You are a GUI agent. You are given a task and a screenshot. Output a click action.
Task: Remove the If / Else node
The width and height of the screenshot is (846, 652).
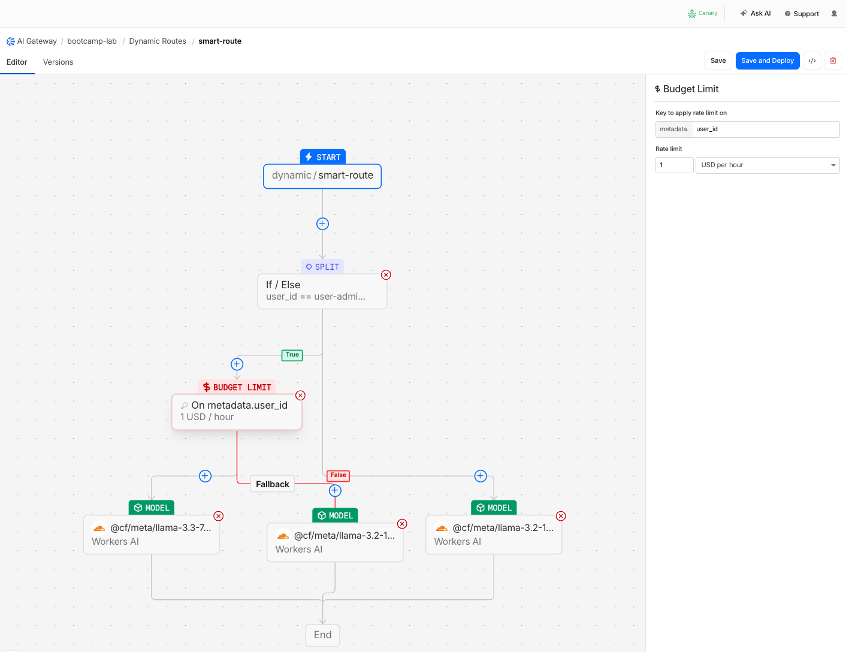coord(386,274)
